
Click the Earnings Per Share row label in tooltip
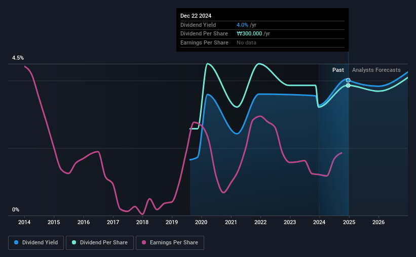(x=204, y=42)
